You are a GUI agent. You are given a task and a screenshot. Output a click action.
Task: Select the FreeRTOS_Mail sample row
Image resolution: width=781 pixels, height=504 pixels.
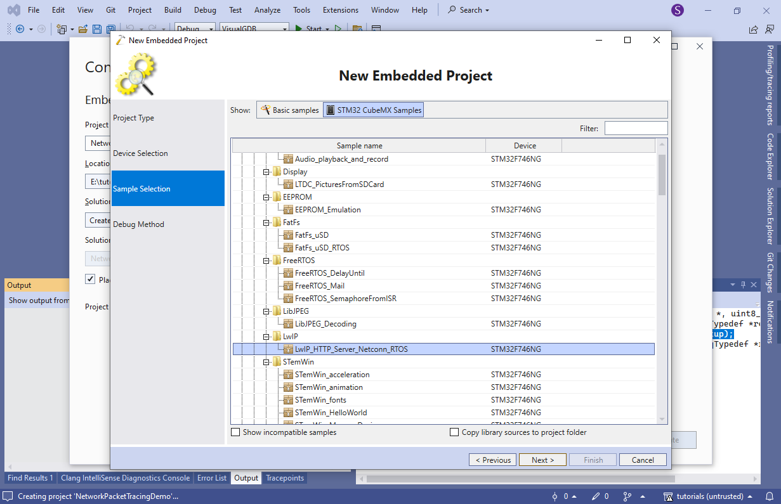click(443, 286)
